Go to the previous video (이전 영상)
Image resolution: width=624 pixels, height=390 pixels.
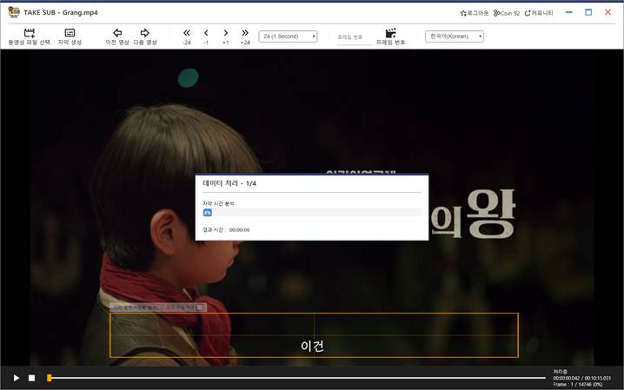117,36
